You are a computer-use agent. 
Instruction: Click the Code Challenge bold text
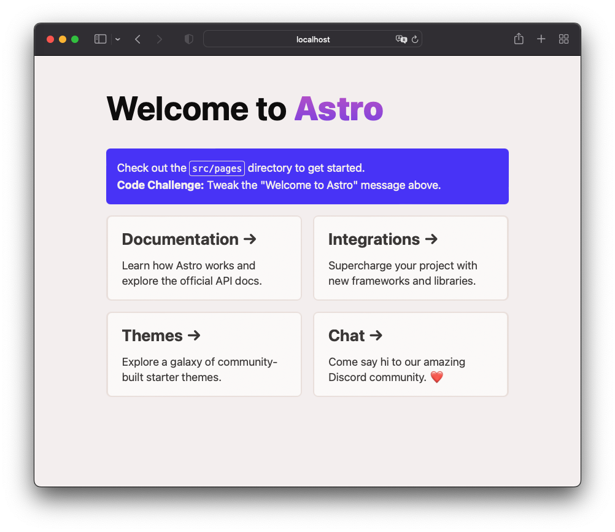click(x=160, y=185)
